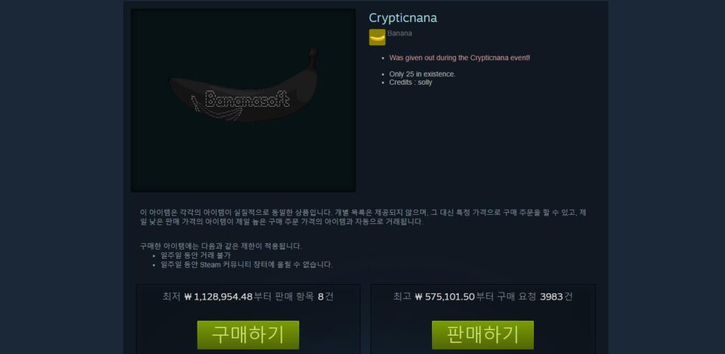Screen dimensions: 725x354
Task: Click the Crypticnana item title
Action: pyautogui.click(x=403, y=18)
